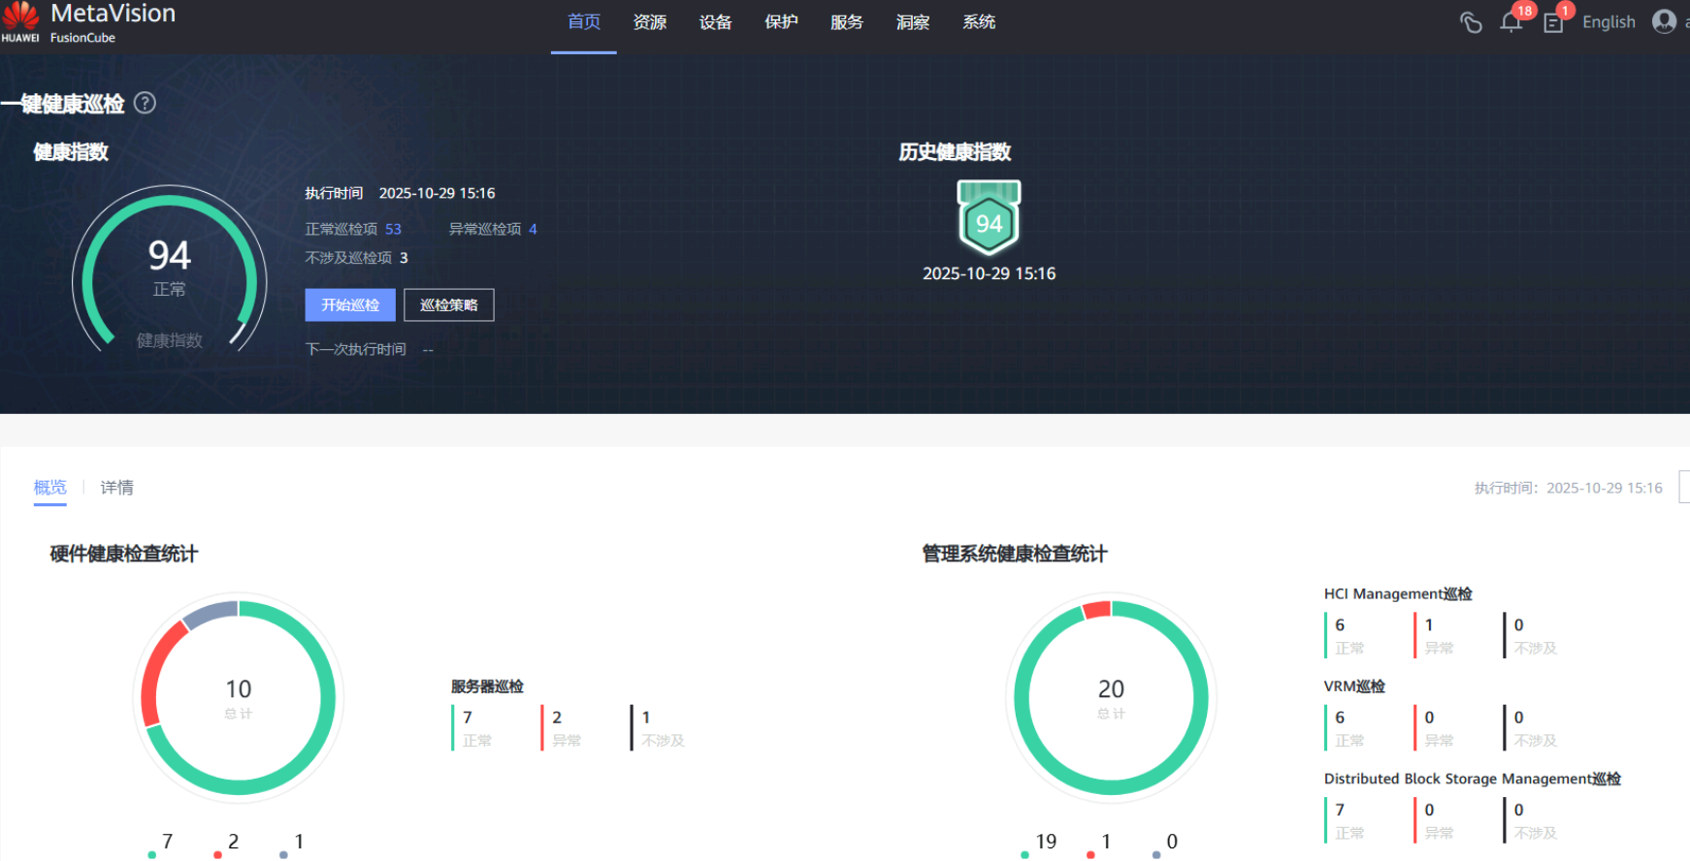Open the 巡检策略 settings button
Viewport: 1690px width, 861px height.
point(448,304)
